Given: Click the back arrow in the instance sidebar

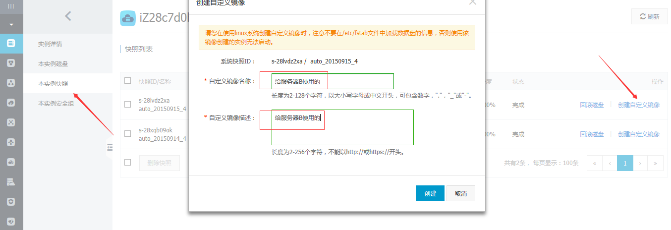Looking at the screenshot, I should (68, 16).
